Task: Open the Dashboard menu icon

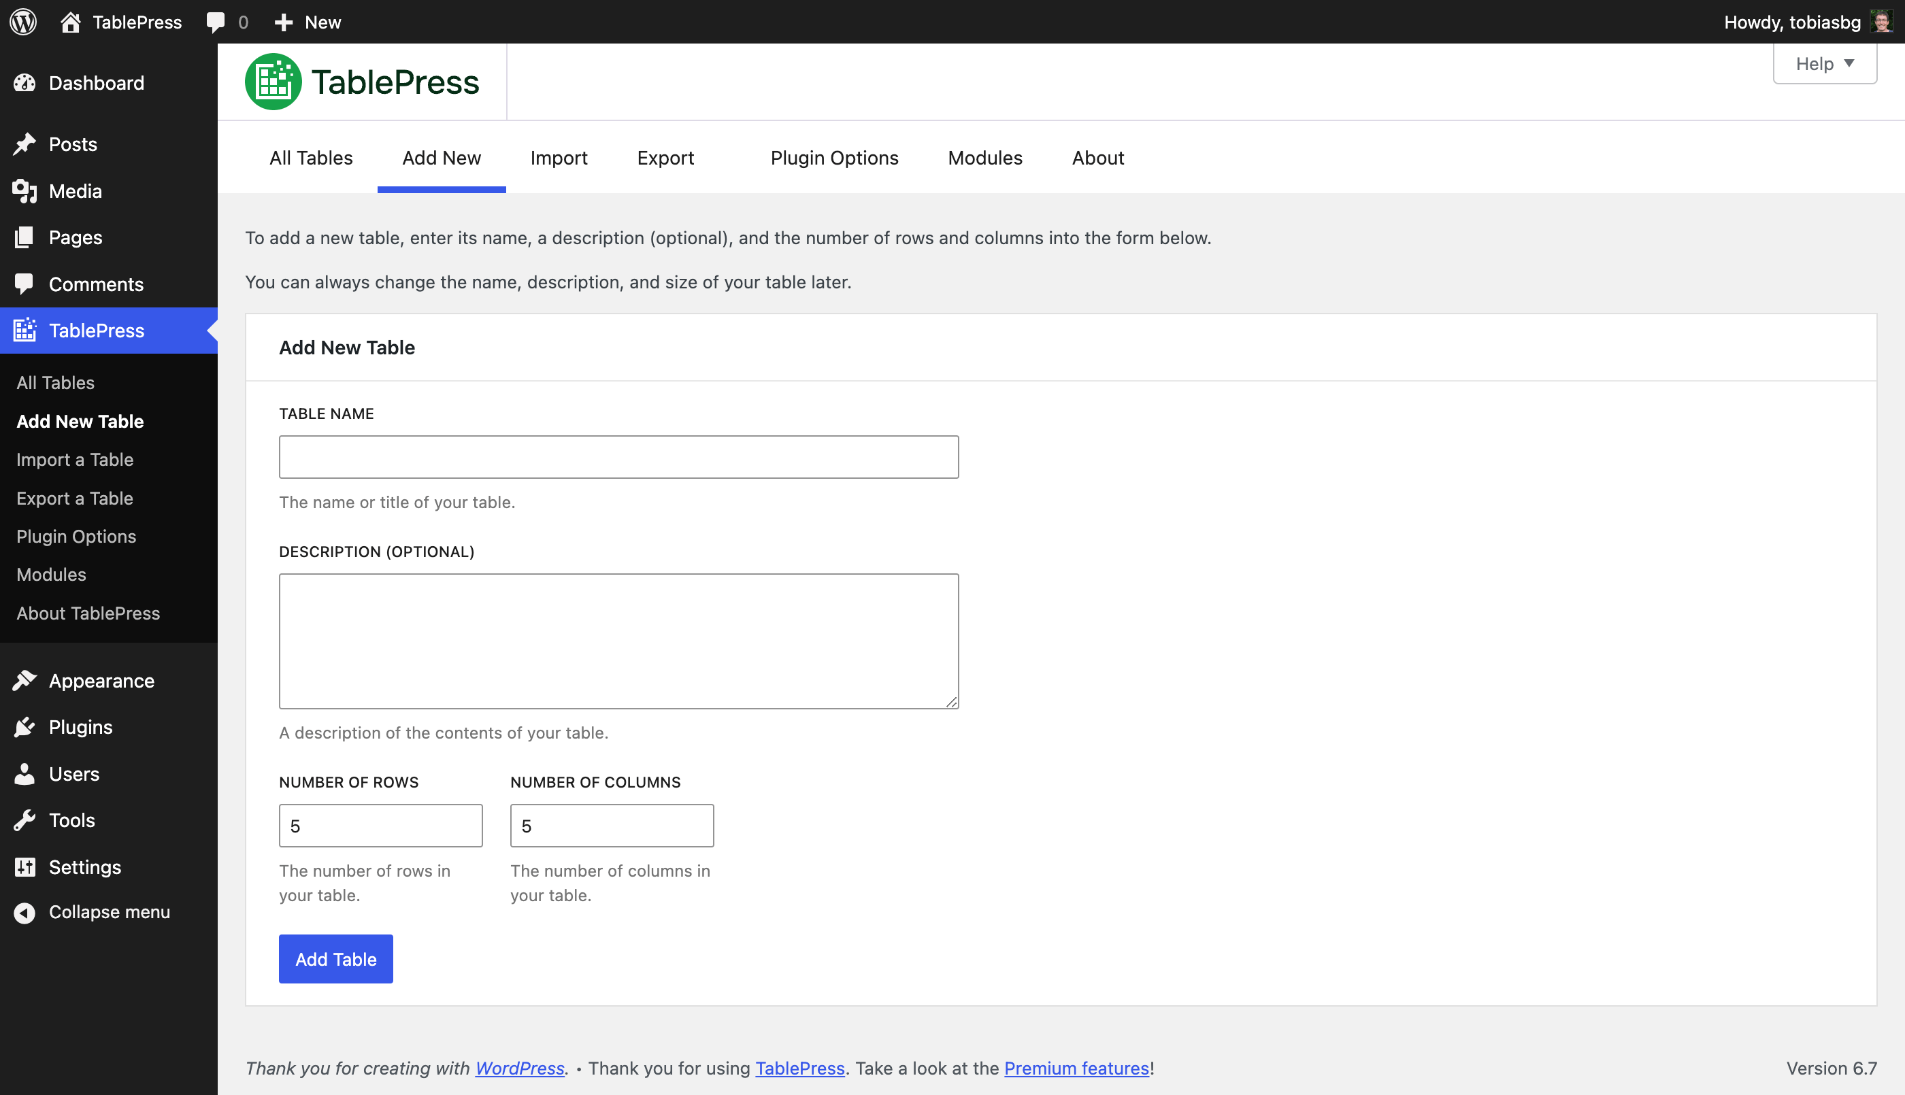Action: [24, 83]
